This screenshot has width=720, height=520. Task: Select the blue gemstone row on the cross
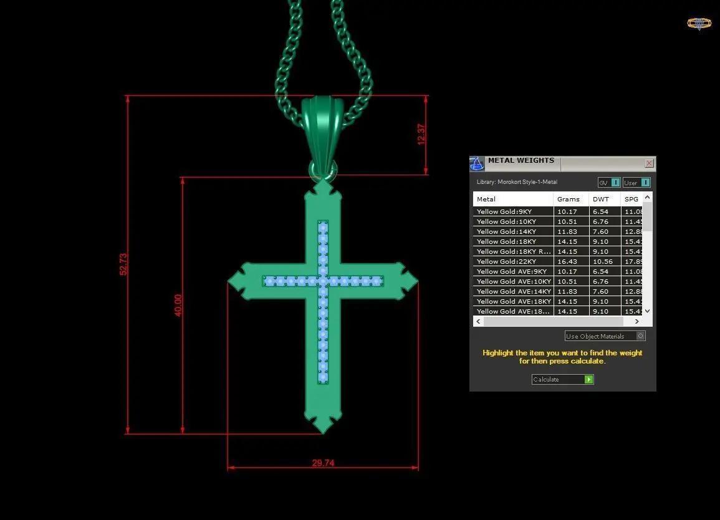coord(323,281)
